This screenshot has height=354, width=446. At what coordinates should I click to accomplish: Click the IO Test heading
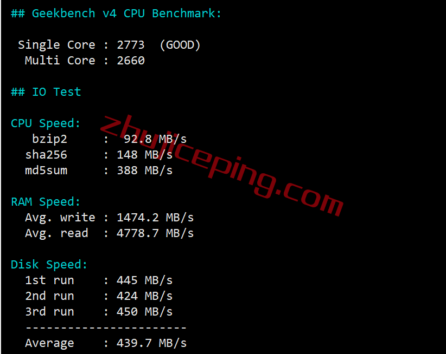click(x=46, y=92)
